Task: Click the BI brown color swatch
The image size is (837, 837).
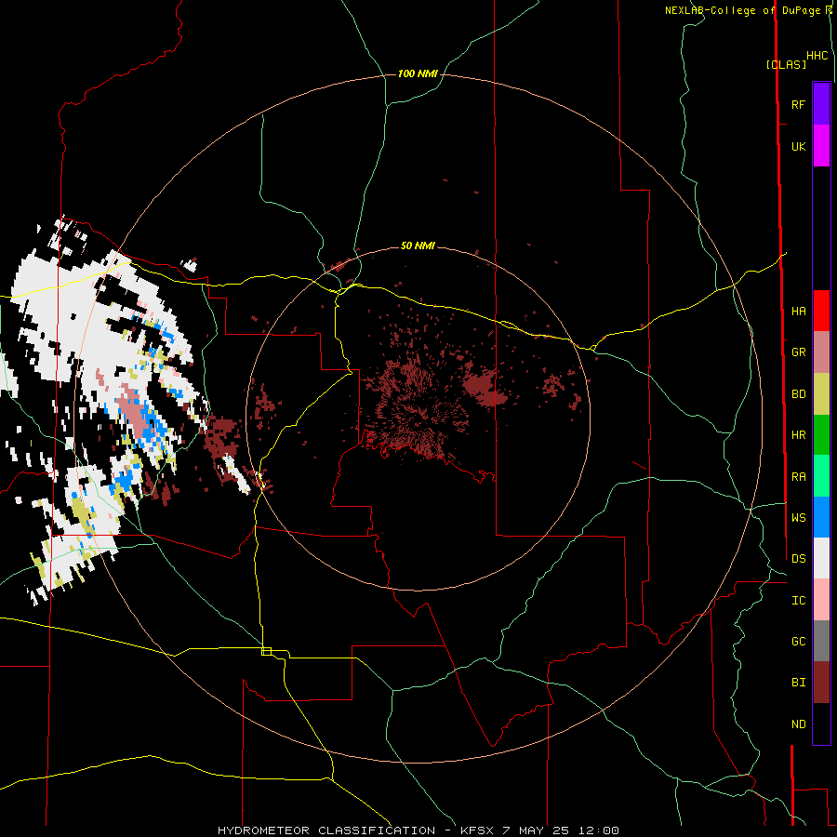Action: (x=821, y=683)
